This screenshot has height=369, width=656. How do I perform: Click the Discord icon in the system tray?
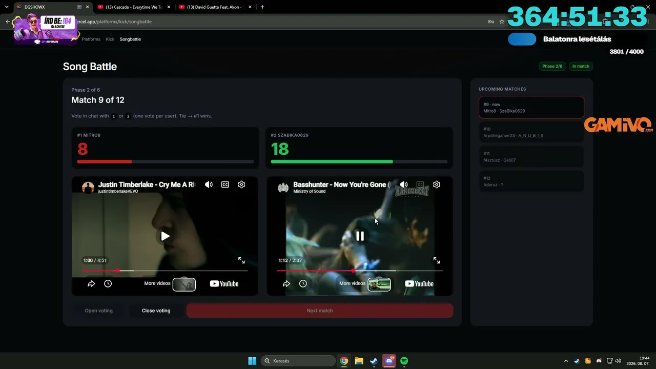click(599, 361)
